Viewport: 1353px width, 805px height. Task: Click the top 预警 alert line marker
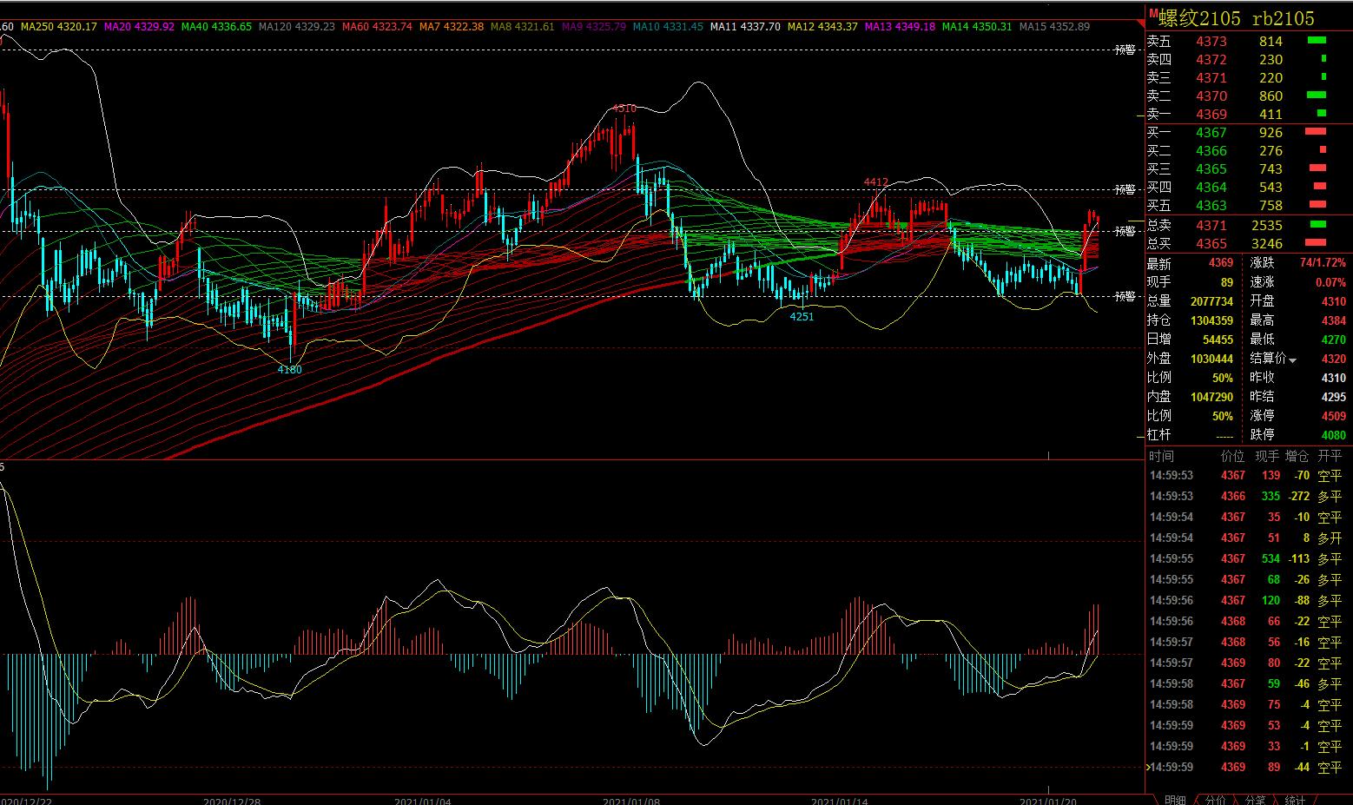[1125, 50]
